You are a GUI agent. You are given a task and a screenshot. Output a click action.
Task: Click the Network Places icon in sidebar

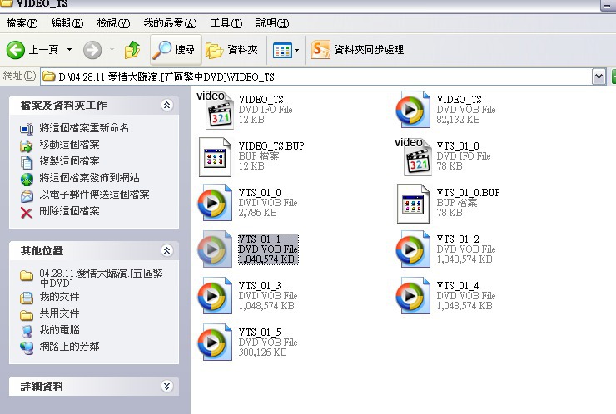click(x=27, y=347)
